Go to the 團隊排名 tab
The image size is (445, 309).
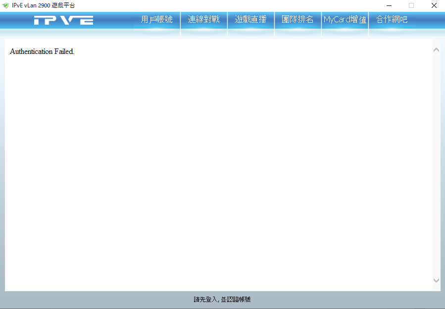point(297,20)
